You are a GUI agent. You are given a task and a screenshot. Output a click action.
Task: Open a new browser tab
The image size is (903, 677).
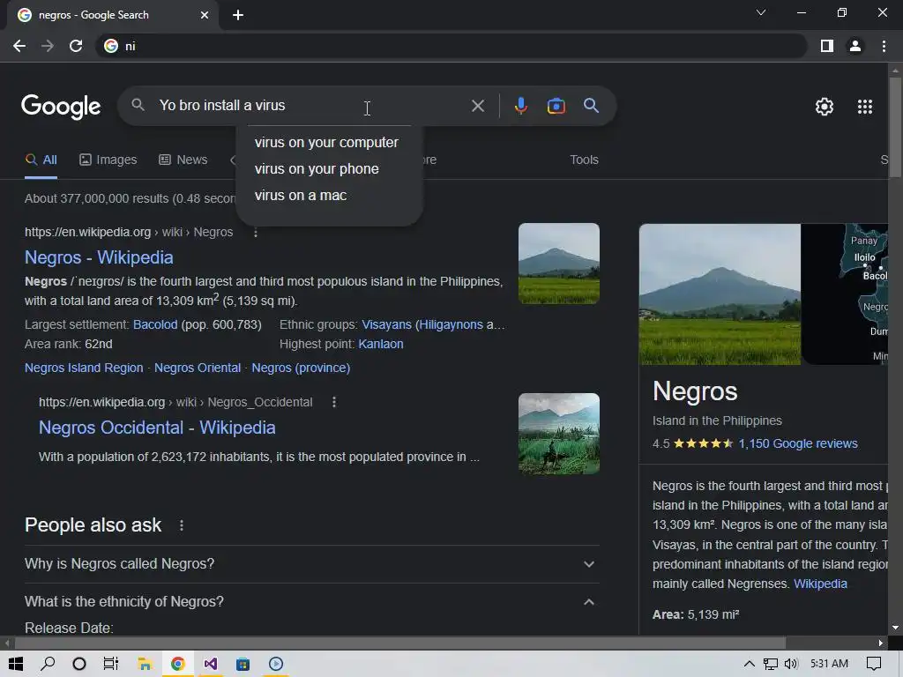click(x=238, y=15)
